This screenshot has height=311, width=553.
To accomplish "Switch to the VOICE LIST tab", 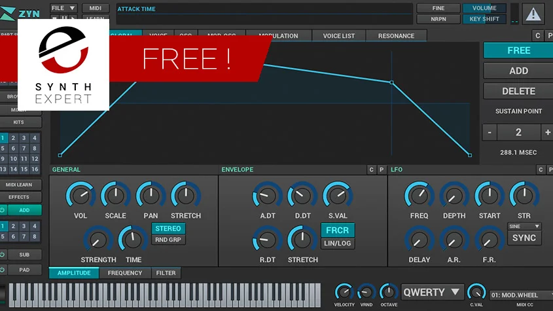I will (x=338, y=35).
